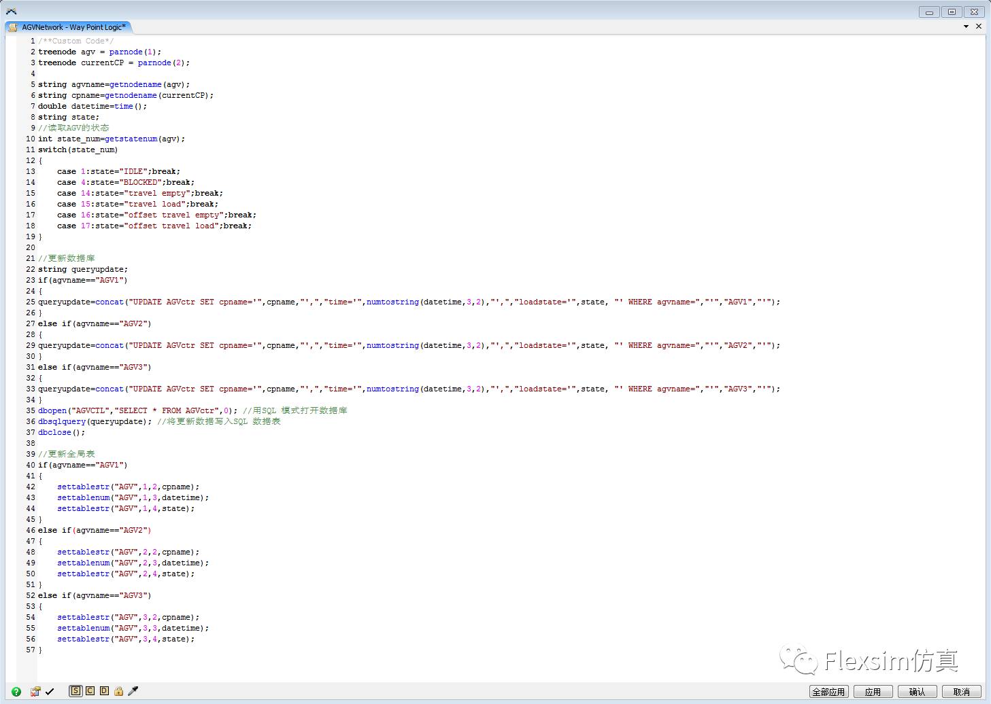Click the document icon on the code tab
This screenshot has height=704, width=991.
coord(13,27)
